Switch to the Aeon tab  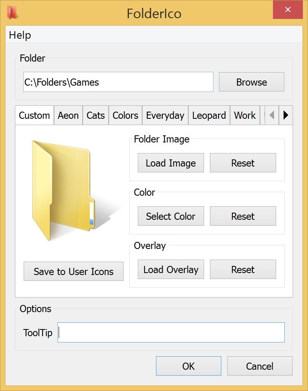point(68,116)
